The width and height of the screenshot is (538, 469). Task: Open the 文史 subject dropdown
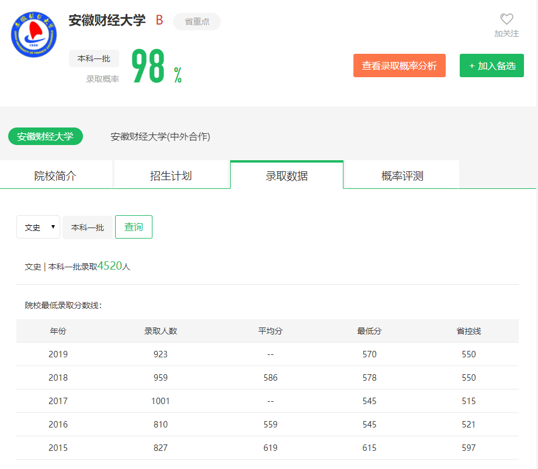point(38,227)
